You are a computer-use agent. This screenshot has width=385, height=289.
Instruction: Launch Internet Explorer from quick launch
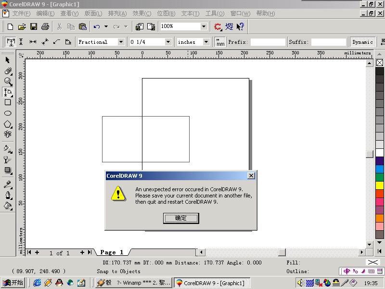click(37, 283)
